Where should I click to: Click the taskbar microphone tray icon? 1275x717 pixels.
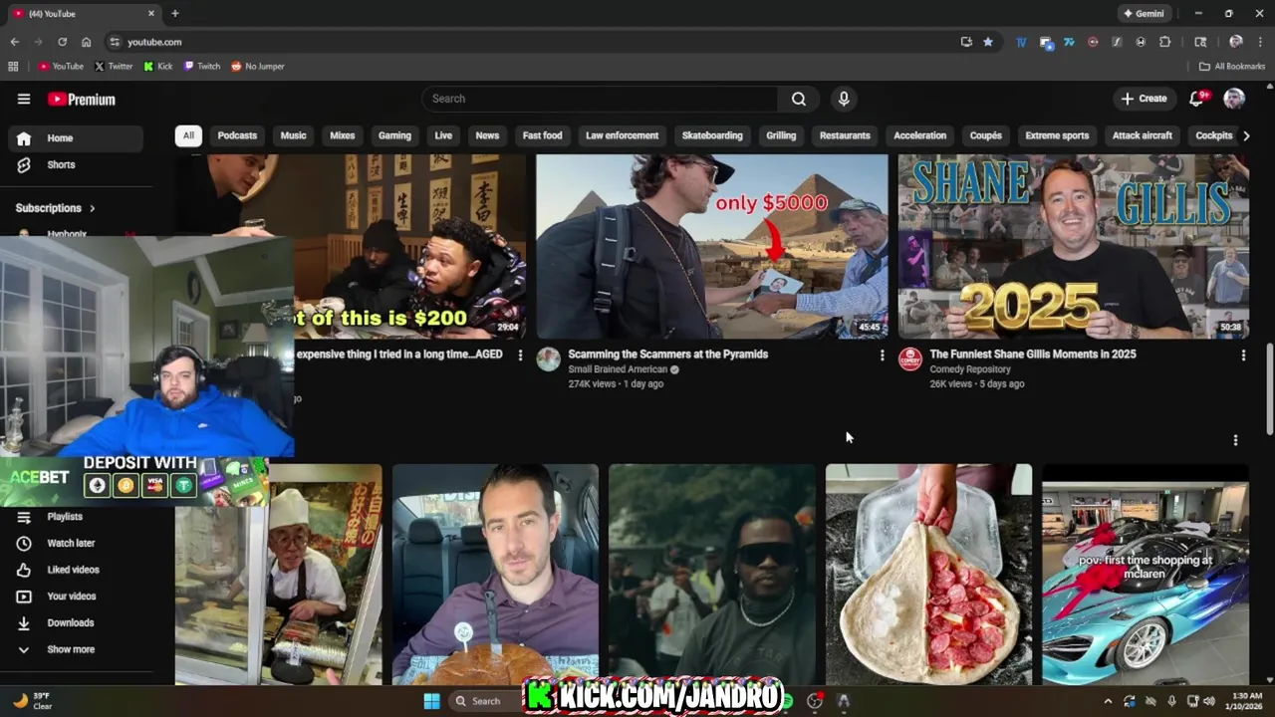[x=1171, y=701]
